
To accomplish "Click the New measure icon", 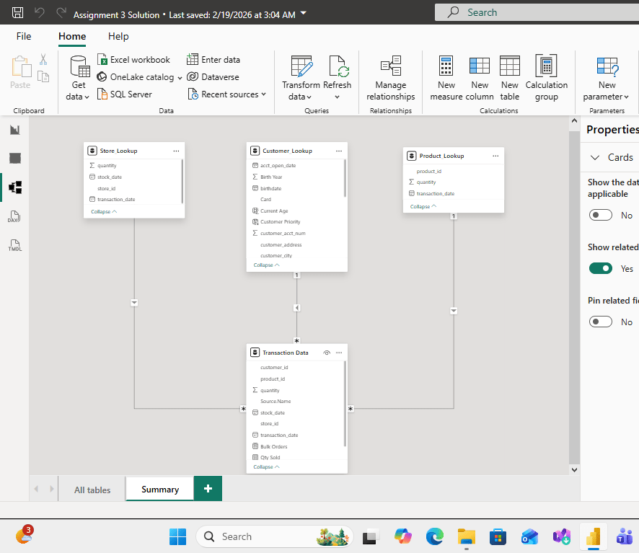I will coord(446,79).
